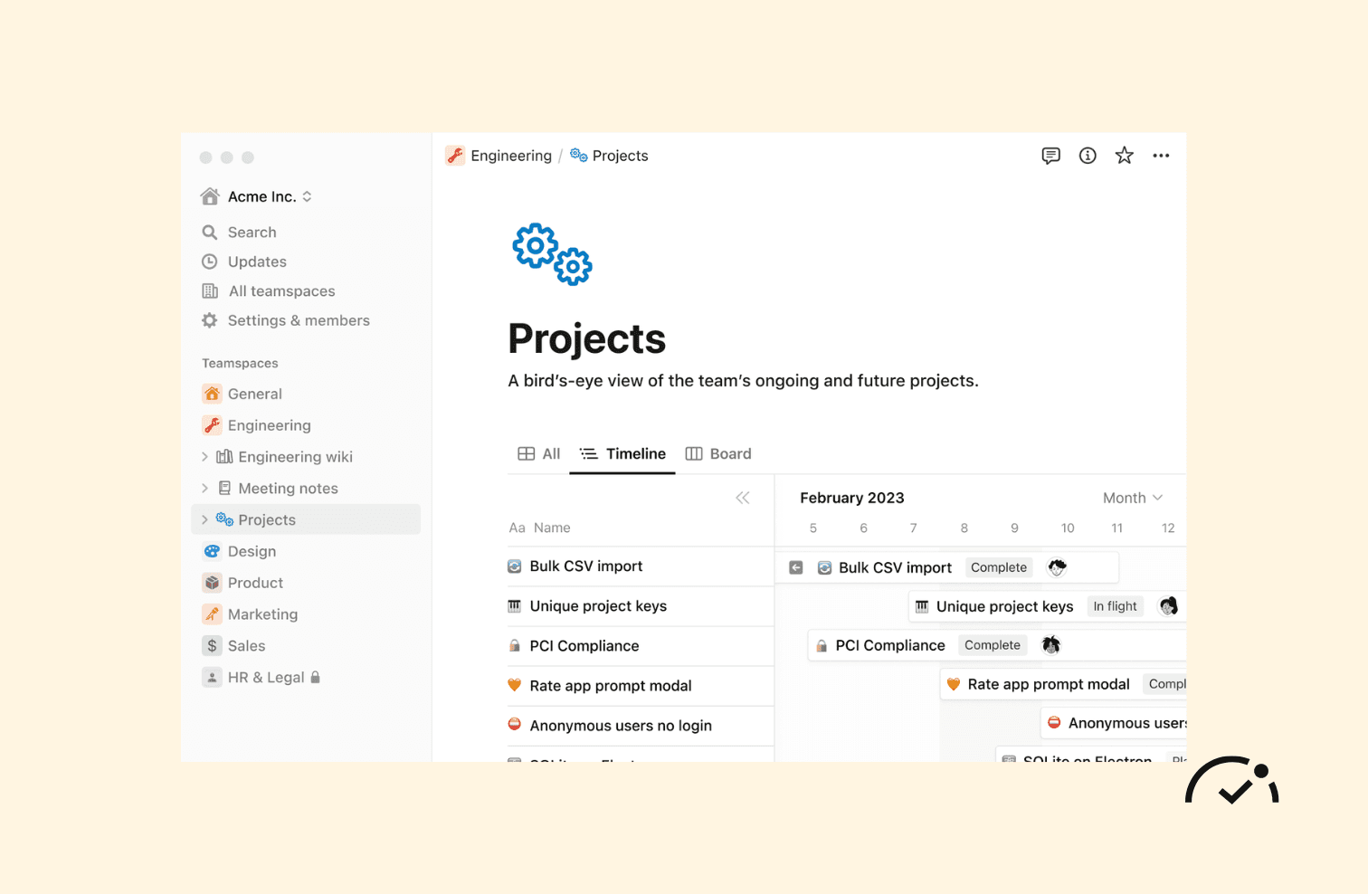Click the In flight status tag
Viewport: 1368px width, 894px height.
1115,606
